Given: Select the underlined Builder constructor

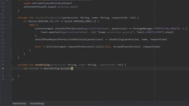Looking at the screenshot, I should point(65,68).
